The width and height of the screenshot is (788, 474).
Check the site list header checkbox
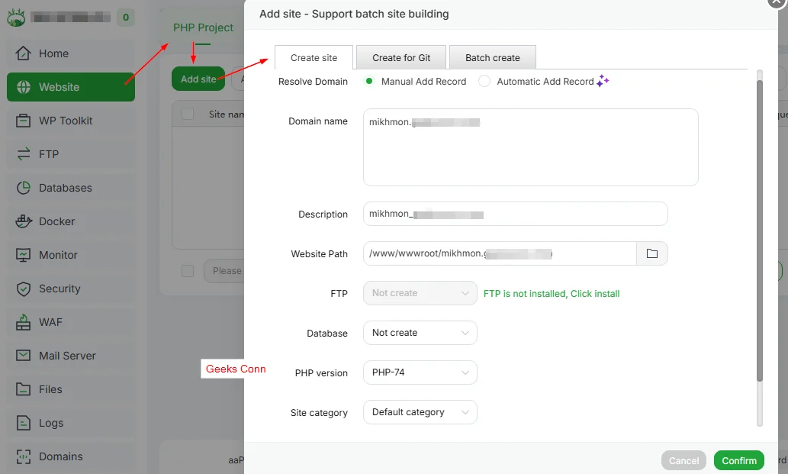(187, 113)
